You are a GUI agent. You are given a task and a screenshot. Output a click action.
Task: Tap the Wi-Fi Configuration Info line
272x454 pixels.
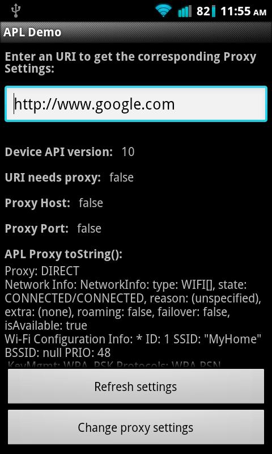(x=133, y=339)
